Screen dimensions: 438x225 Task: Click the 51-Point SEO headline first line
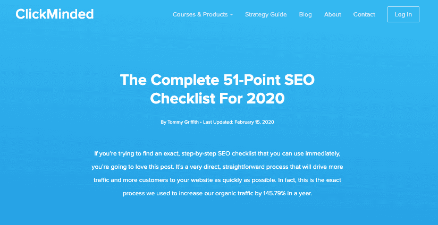217,80
